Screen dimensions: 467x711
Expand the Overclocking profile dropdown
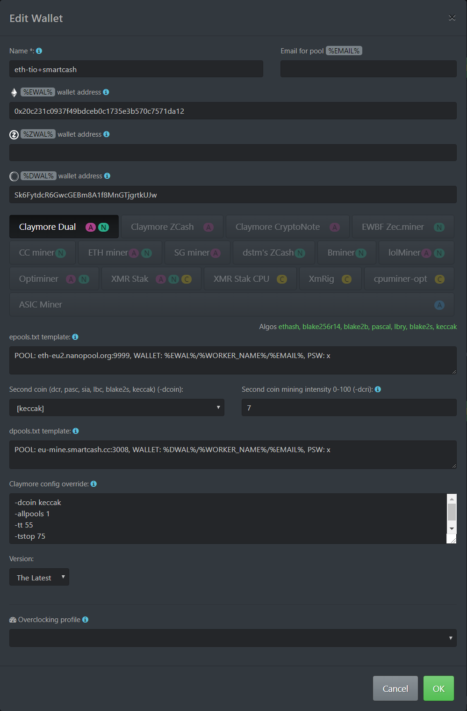233,638
